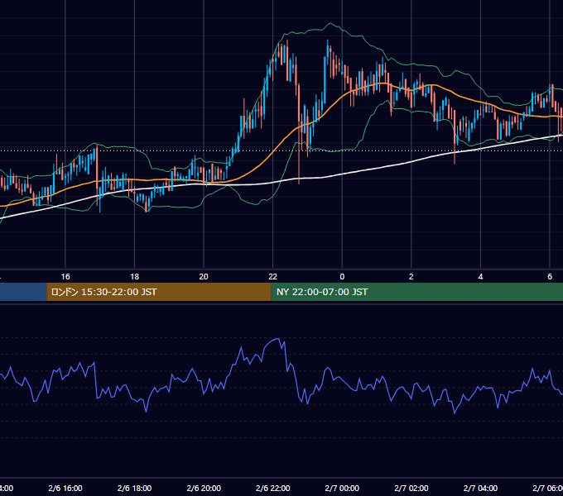Click the hour label 0 on price chart axis
This screenshot has height=496, width=563.
click(x=342, y=277)
